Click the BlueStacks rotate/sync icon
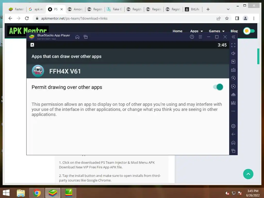 pos(233,86)
